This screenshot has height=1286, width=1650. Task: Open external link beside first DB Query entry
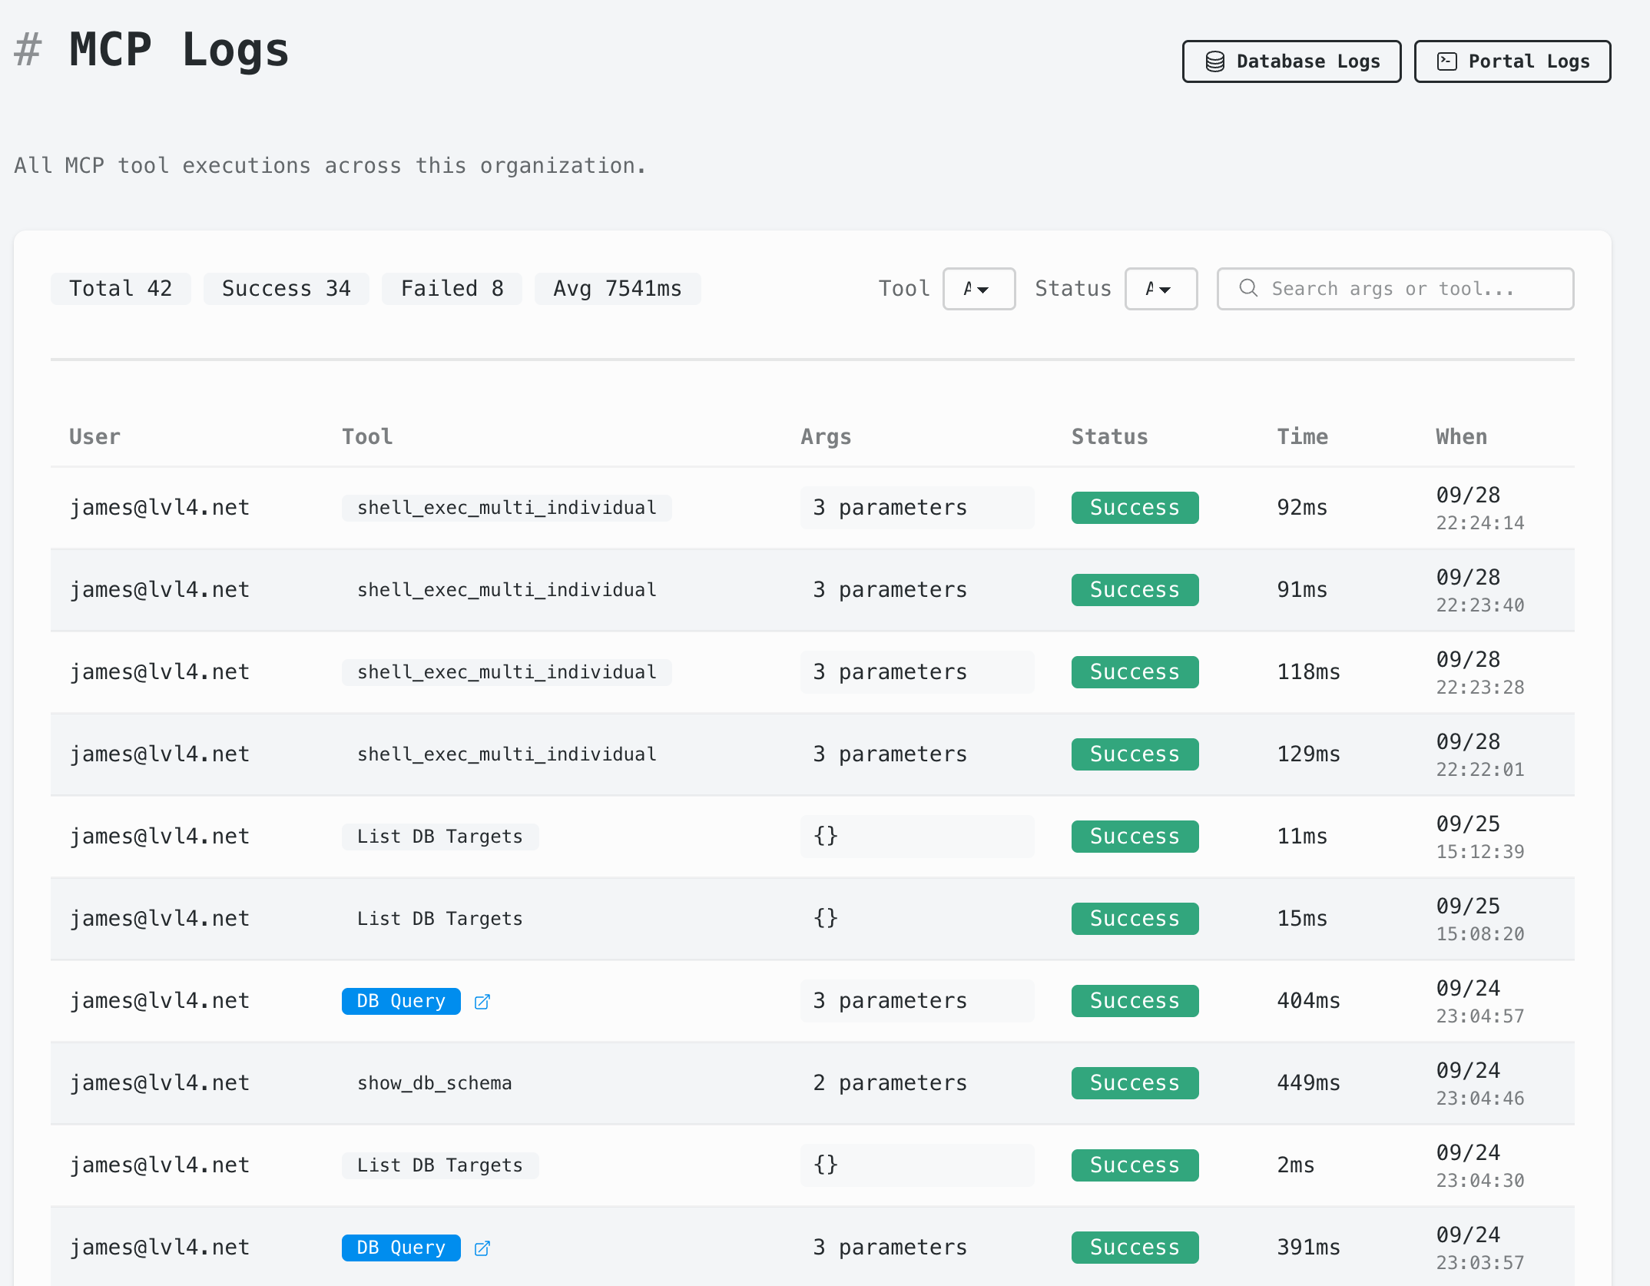click(482, 1001)
